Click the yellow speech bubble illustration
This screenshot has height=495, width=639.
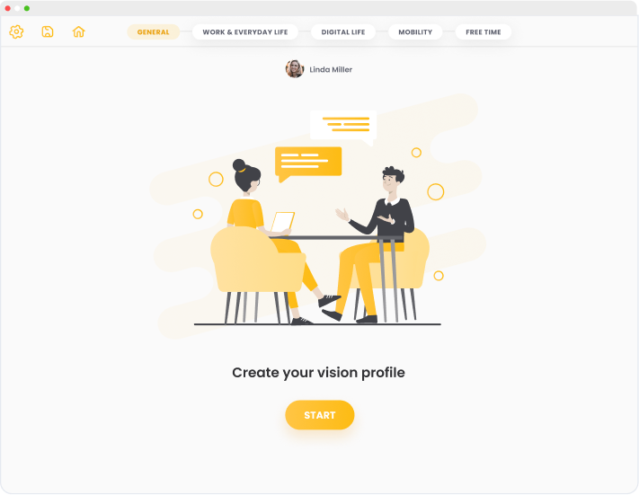(x=308, y=164)
